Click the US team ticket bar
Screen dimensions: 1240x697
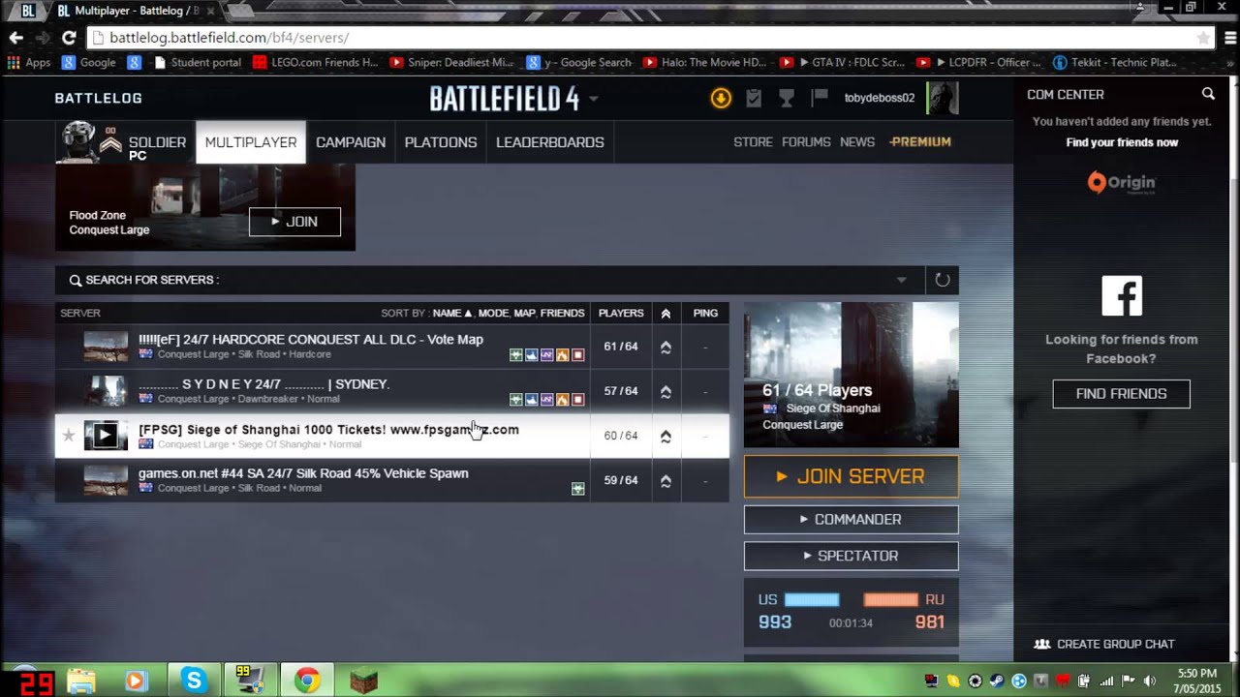coord(811,600)
